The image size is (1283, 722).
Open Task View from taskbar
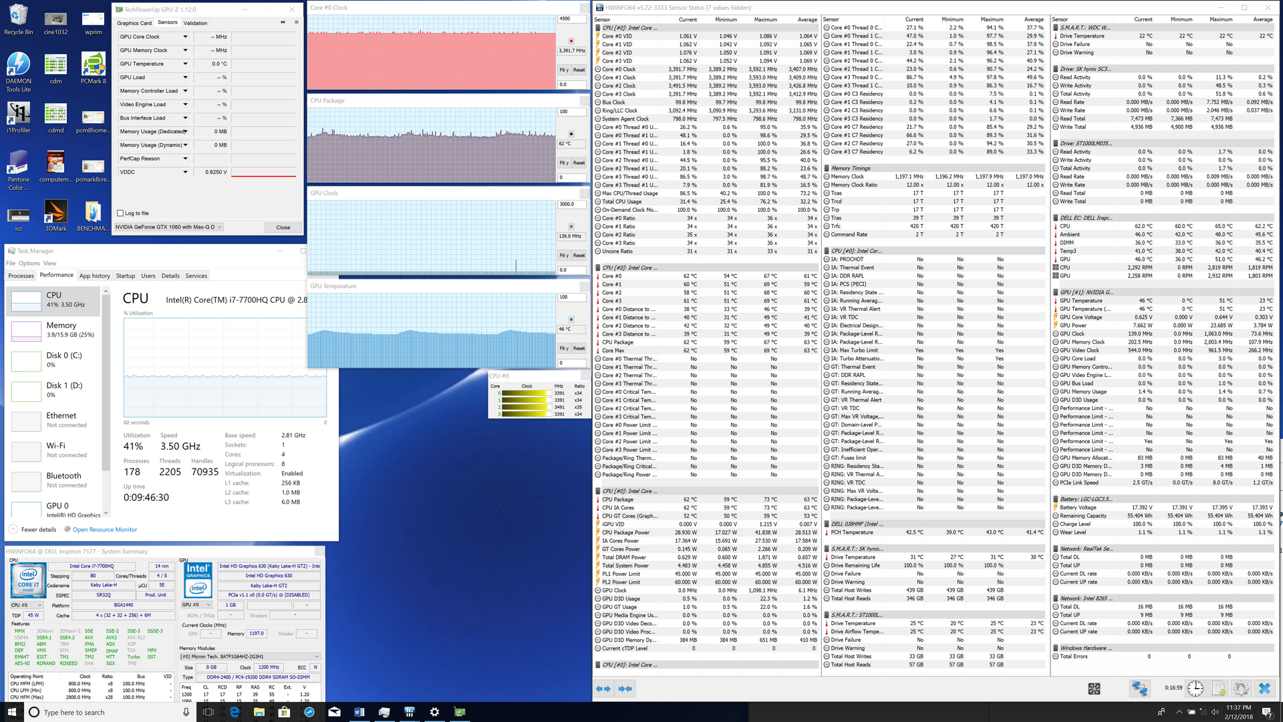point(208,712)
